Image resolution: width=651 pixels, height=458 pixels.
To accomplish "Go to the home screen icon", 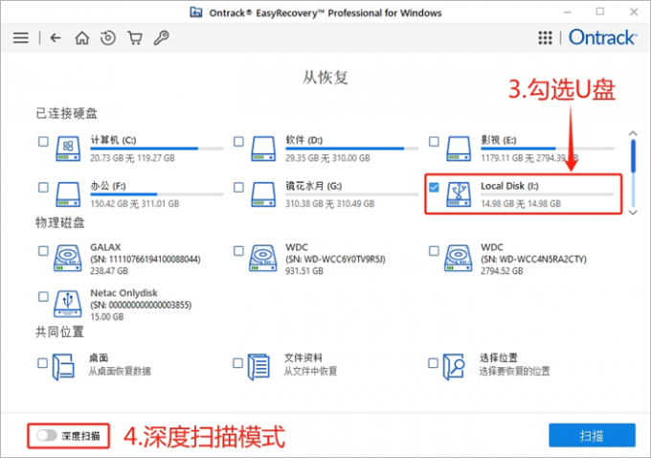I will coord(81,37).
